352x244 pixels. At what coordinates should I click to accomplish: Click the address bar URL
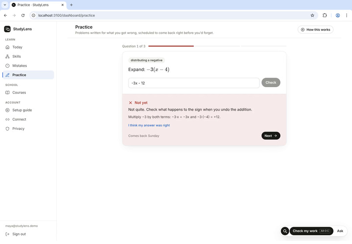tap(66, 15)
